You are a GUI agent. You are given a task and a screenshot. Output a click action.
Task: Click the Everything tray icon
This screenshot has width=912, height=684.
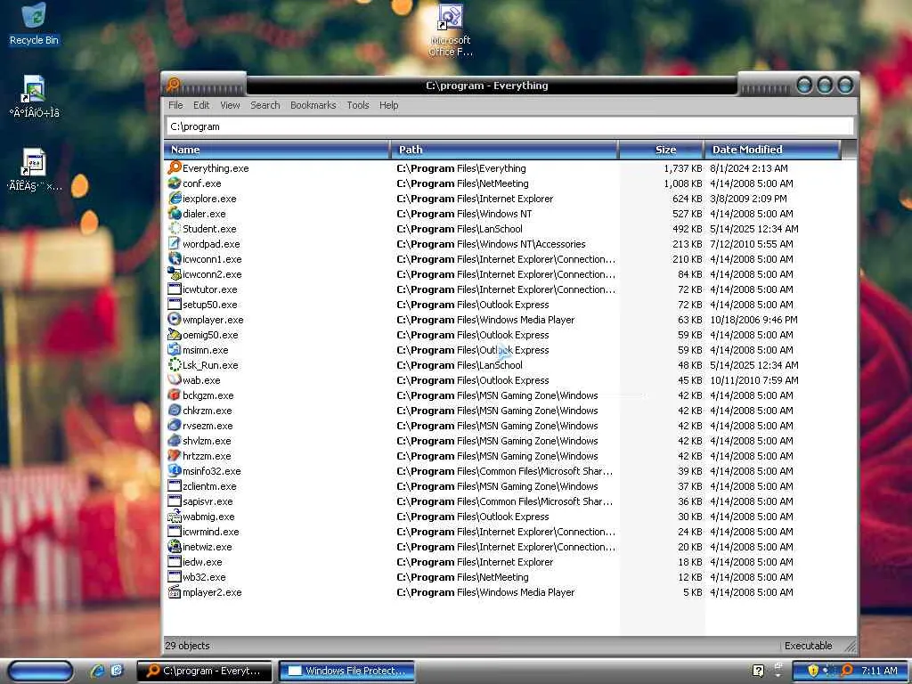click(x=848, y=671)
